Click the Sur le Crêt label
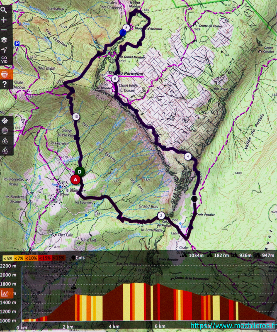This screenshot has height=332, width=277. tap(88, 240)
